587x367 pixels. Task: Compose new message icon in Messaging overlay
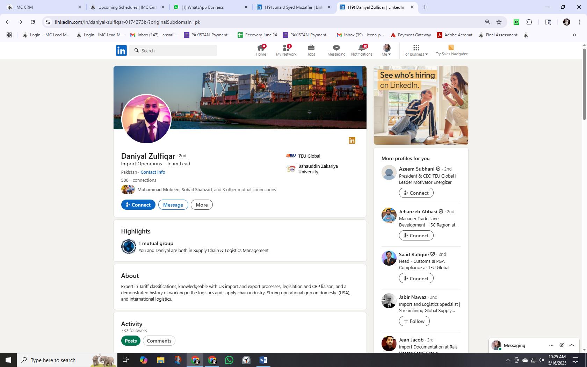(561, 345)
